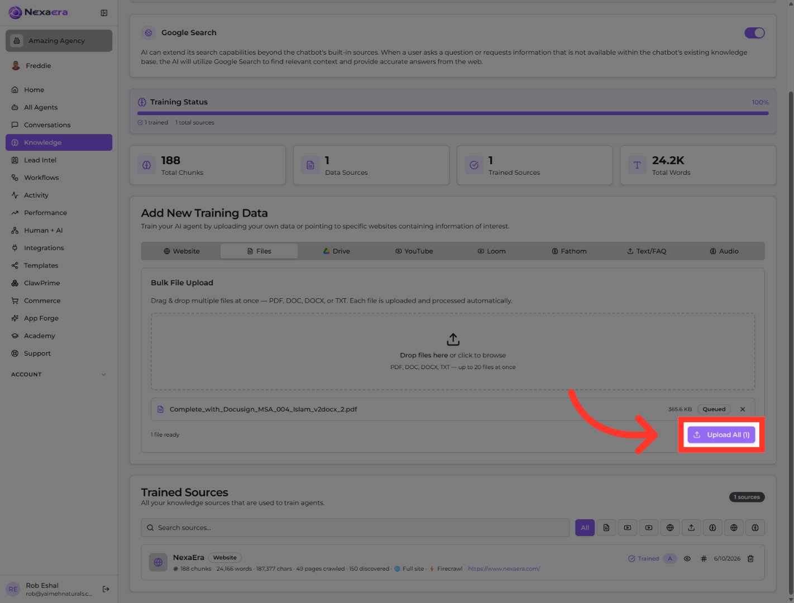The width and height of the screenshot is (794, 603).
Task: Open the Amazing Agency workspace selector
Action: pos(59,41)
